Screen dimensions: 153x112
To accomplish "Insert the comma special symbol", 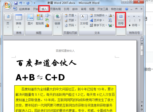I will point(129,16).
